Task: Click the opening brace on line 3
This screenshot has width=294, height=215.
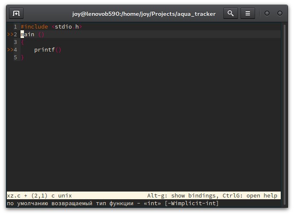Action: tap(22, 42)
